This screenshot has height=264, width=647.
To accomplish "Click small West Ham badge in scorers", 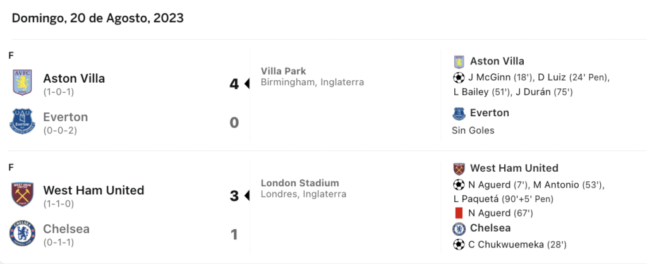I will pyautogui.click(x=459, y=169).
